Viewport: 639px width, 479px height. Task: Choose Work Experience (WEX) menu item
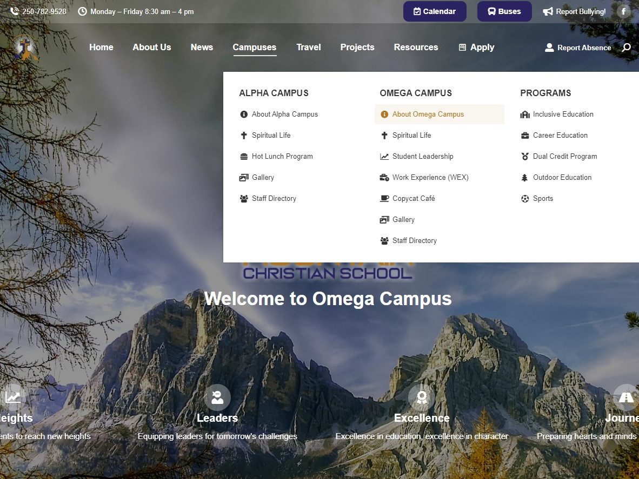tap(430, 178)
